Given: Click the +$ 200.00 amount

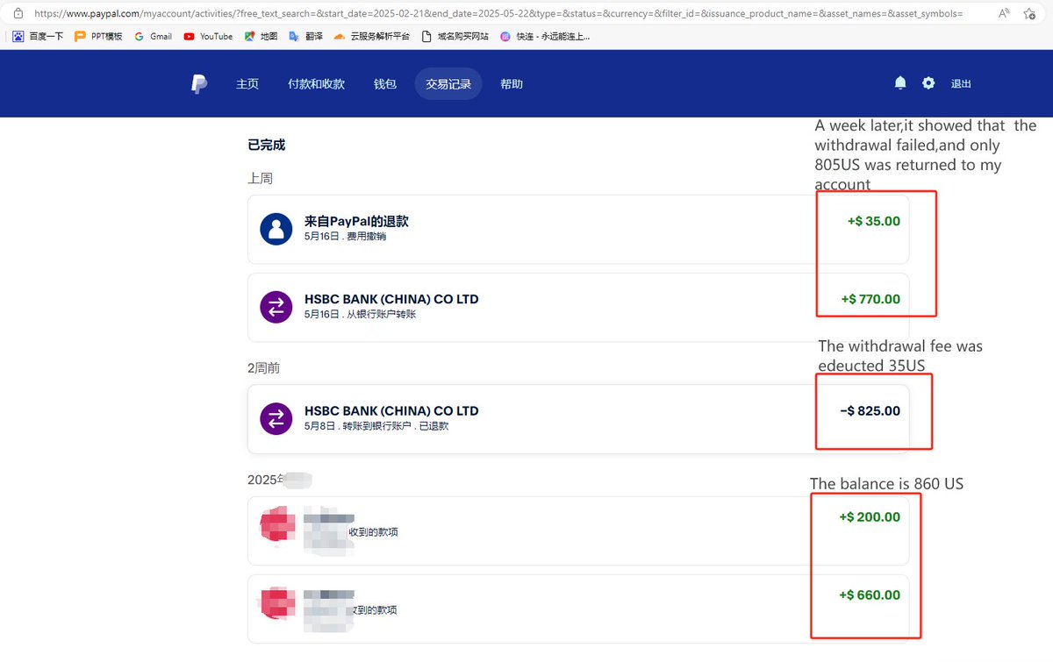Looking at the screenshot, I should 870,516.
